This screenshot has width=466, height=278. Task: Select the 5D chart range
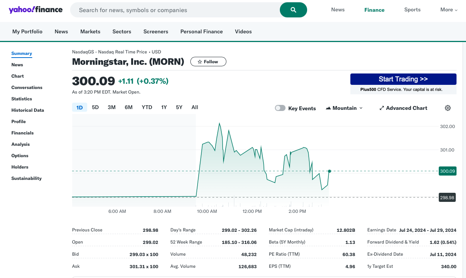95,107
